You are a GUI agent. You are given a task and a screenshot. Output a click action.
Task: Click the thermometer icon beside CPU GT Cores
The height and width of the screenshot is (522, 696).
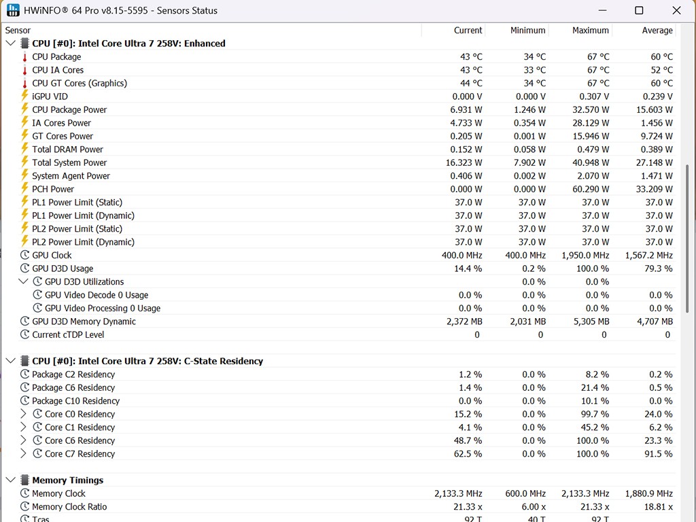[x=25, y=84]
